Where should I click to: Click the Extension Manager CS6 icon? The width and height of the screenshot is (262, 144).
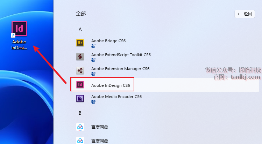pos(80,71)
